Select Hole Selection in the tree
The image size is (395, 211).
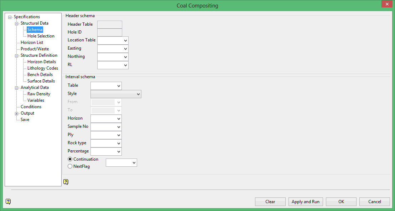point(41,36)
